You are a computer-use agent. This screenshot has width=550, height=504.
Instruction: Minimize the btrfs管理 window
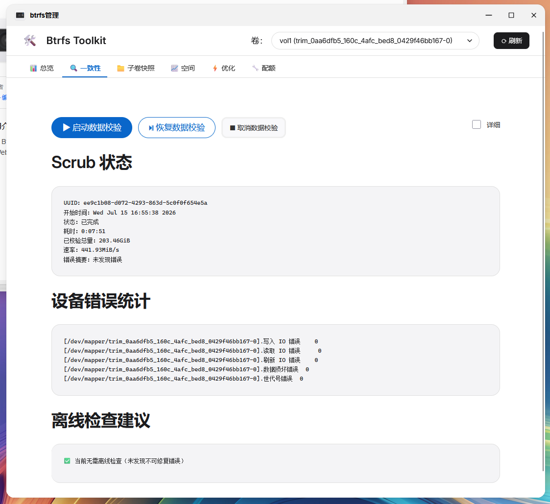(489, 15)
